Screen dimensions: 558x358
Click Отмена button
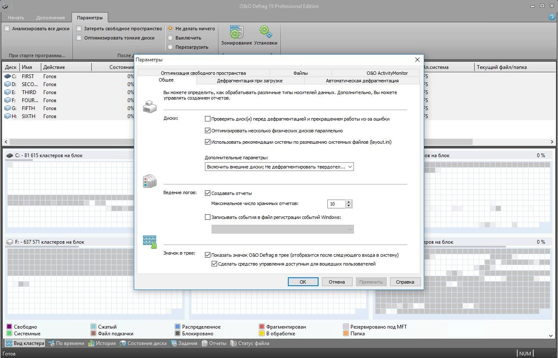[337, 282]
